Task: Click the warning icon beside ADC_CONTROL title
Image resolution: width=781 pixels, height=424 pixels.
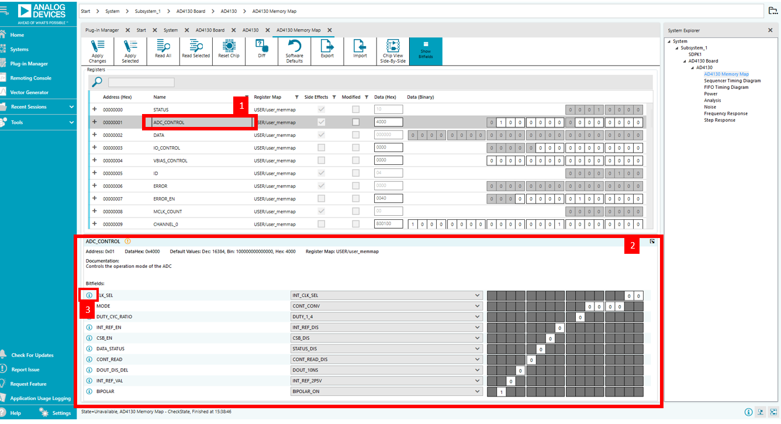Action: click(127, 241)
